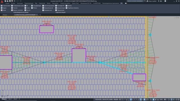Click the New drawing icon in Quick Access

pos(5,1)
